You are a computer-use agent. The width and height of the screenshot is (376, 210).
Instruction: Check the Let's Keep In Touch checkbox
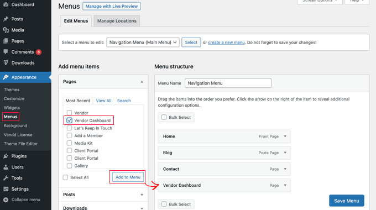(69, 128)
